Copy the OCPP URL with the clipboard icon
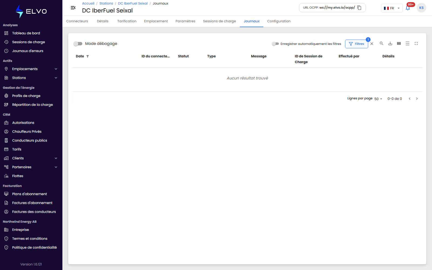 (359, 8)
